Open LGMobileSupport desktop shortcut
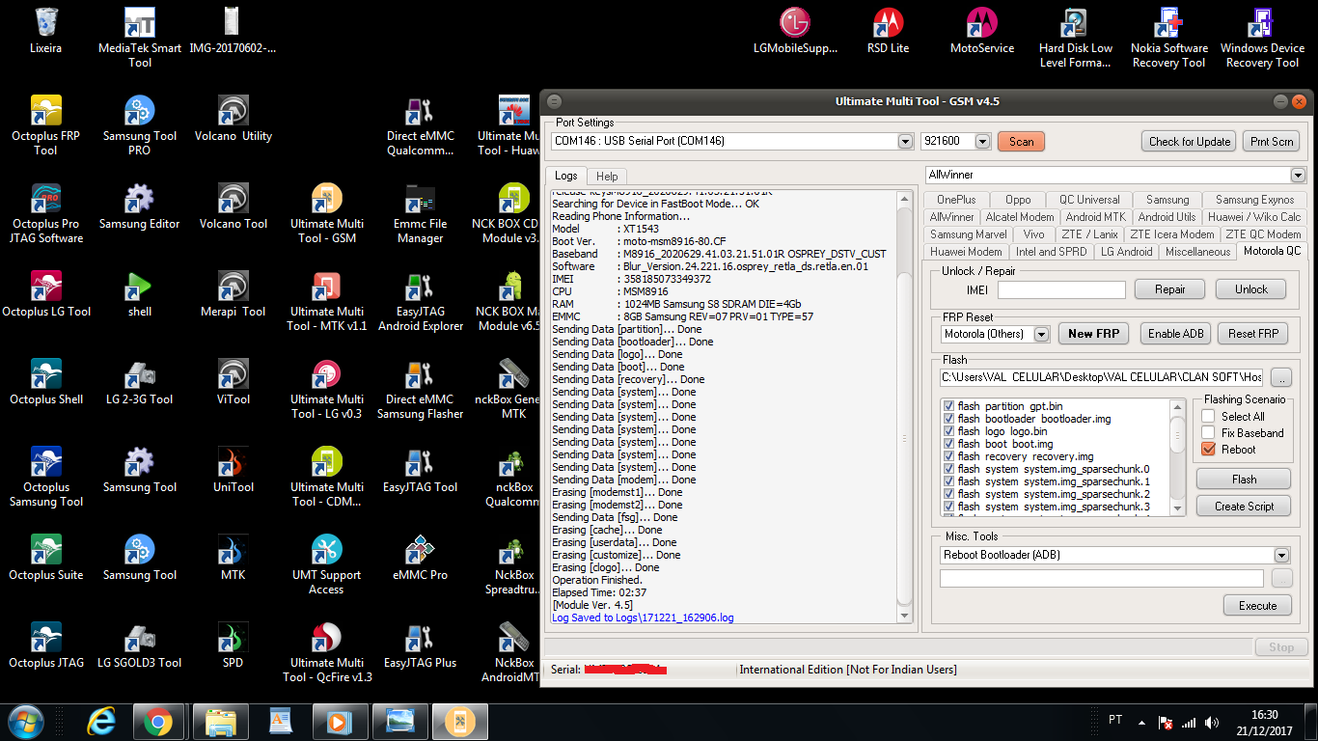This screenshot has height=741, width=1318. (796, 31)
